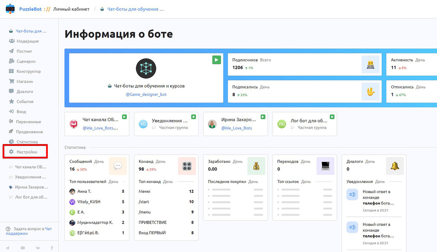Go to Сценарии in sidebar
Image resolution: width=437 pixels, height=252 pixels.
click(x=26, y=61)
